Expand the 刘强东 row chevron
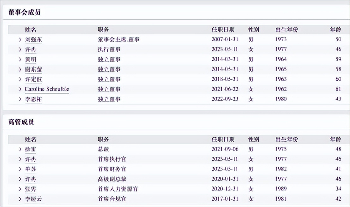This screenshot has height=207, width=350. (x=20, y=40)
